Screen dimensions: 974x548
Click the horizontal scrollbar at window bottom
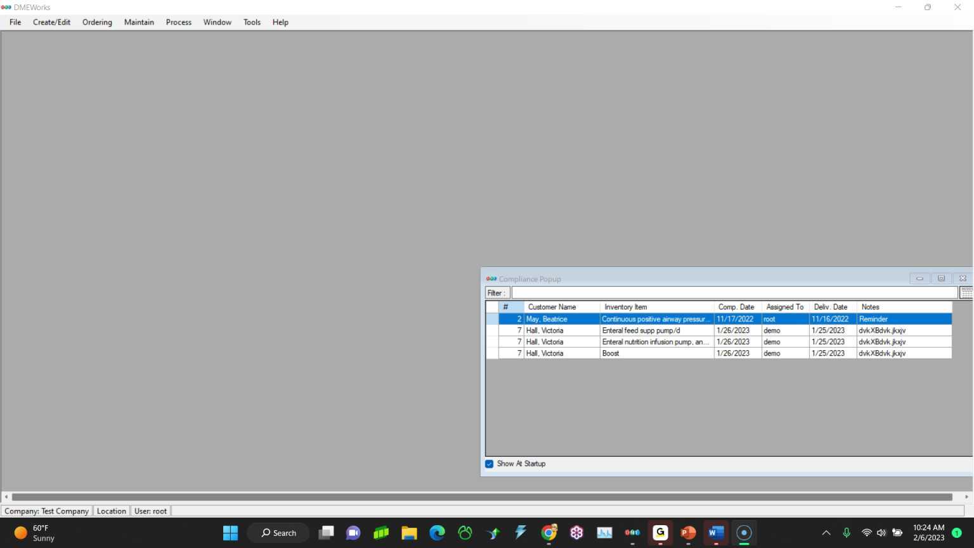[x=482, y=497]
